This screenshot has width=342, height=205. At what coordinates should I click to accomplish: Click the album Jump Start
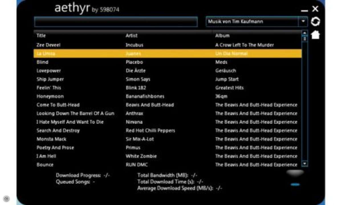pyautogui.click(x=227, y=79)
